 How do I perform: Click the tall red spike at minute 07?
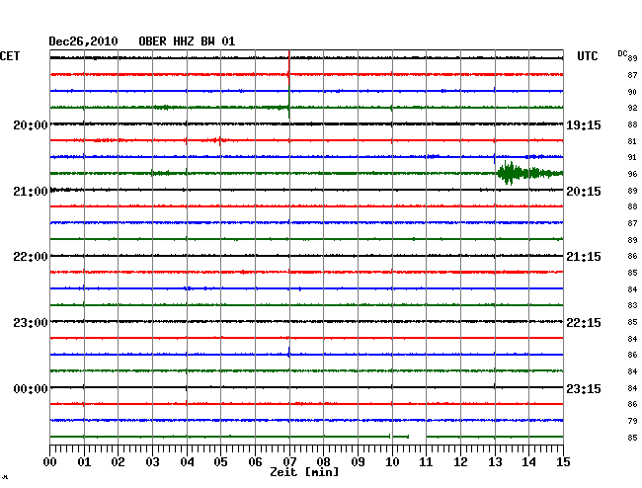pyautogui.click(x=289, y=67)
